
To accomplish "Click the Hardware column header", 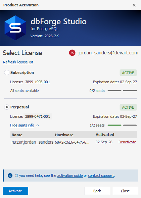I will 64,135.
